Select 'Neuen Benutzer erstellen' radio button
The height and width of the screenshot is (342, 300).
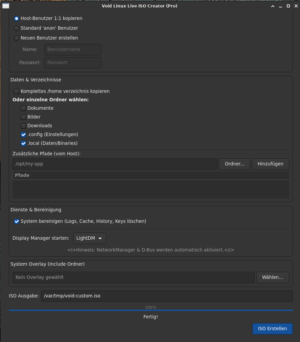coord(17,38)
